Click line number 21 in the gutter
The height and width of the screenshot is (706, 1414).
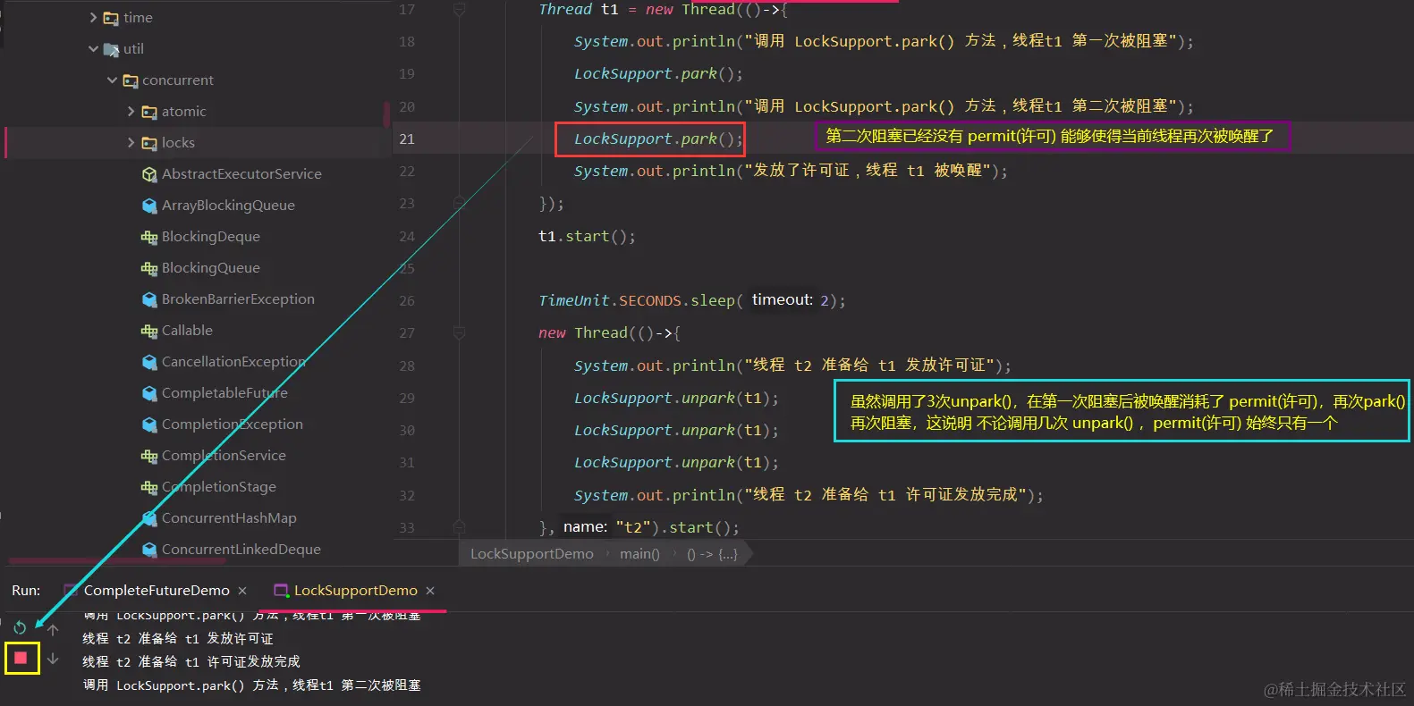(407, 139)
